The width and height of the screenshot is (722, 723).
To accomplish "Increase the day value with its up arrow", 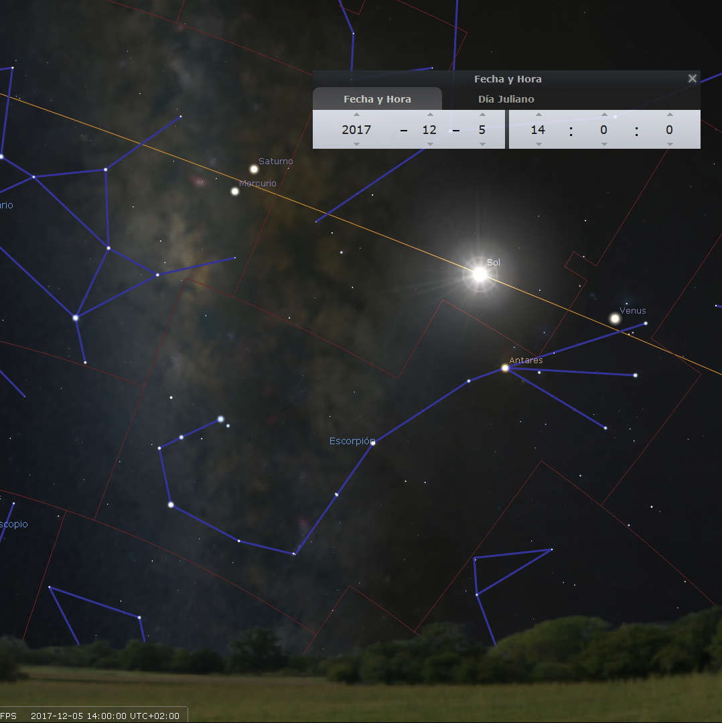I will [482, 115].
